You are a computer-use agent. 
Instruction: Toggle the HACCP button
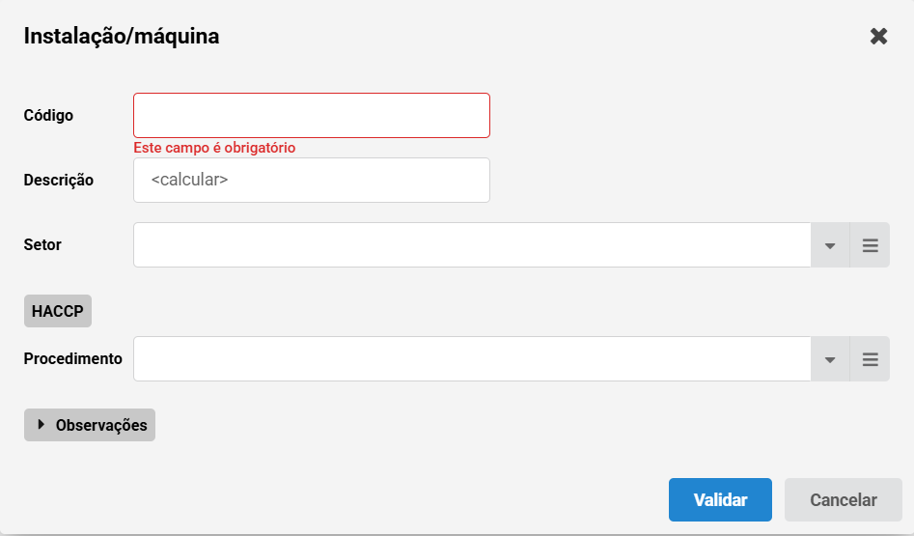58,311
